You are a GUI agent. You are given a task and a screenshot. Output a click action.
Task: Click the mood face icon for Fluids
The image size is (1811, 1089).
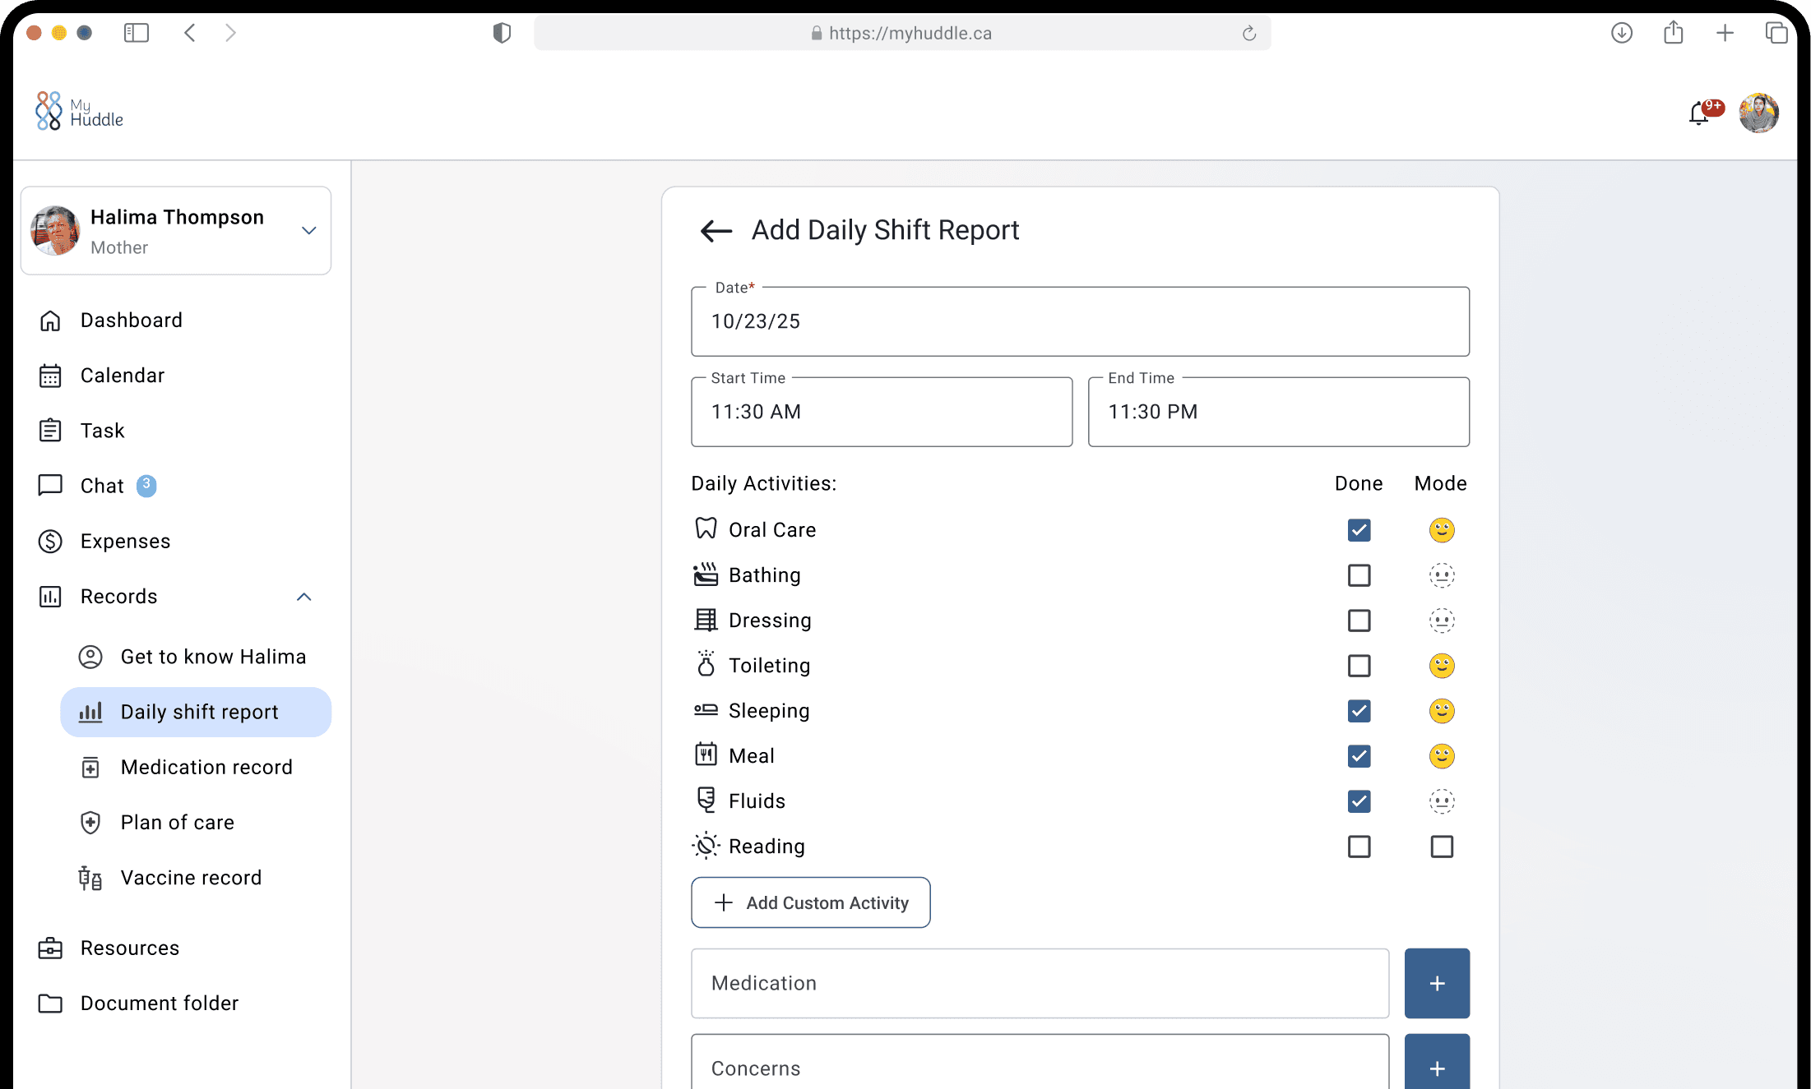point(1441,801)
